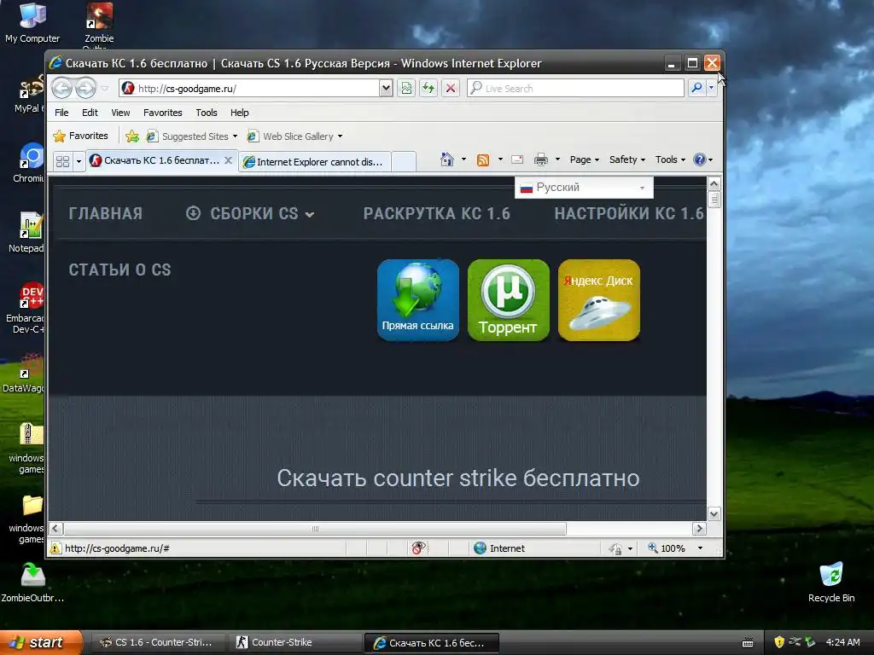Viewport: 874px width, 655px height.
Task: Open the Chromium desktop shortcut
Action: click(29, 163)
